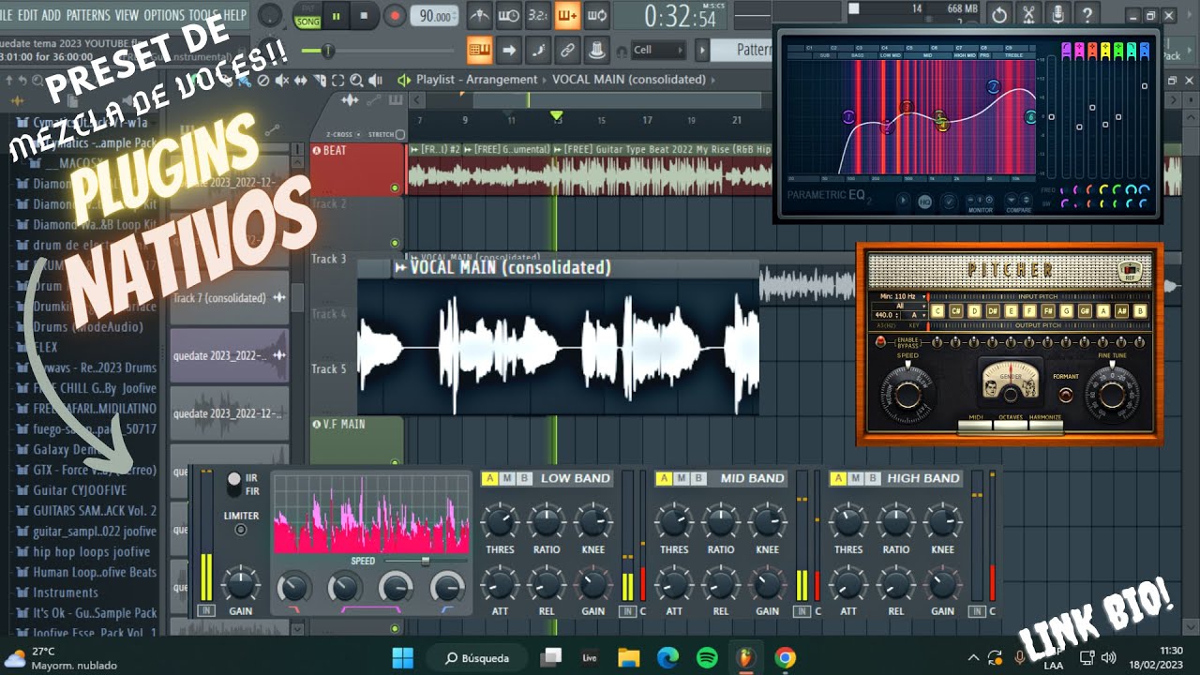Open the playlist view icon
The width and height of the screenshot is (1200, 675).
479,50
